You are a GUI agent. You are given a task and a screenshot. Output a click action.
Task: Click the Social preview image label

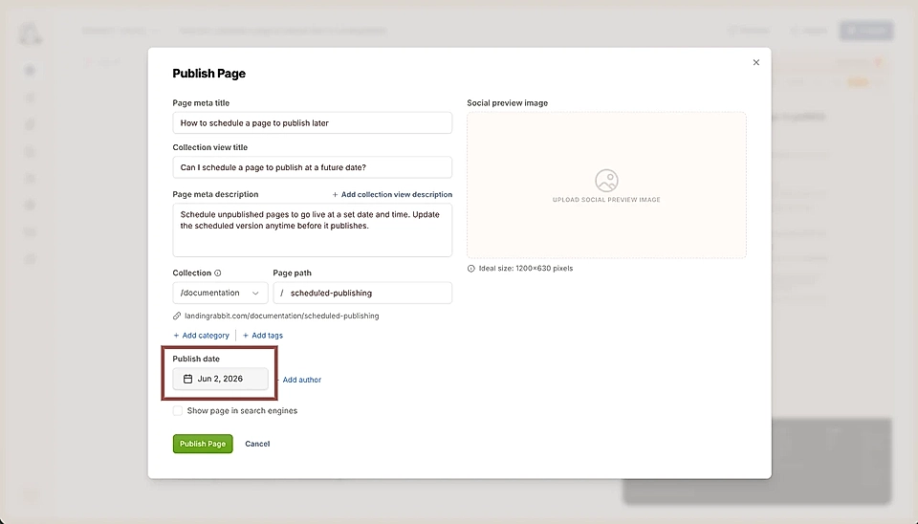click(x=508, y=103)
